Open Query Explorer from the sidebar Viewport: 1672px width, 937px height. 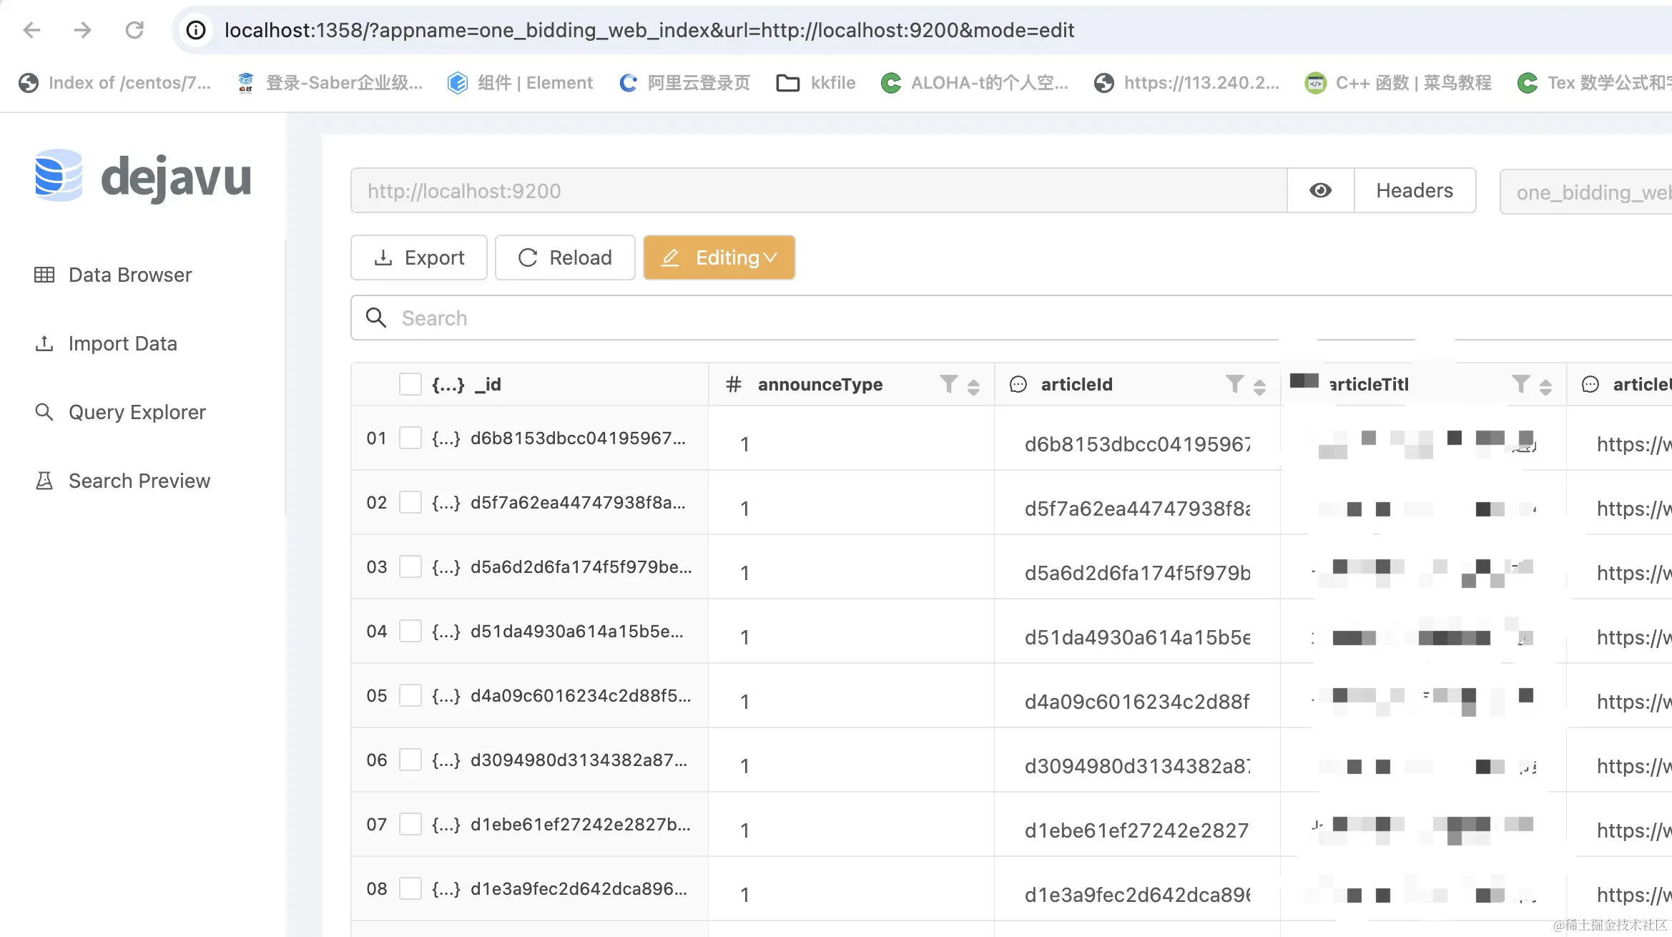pyautogui.click(x=137, y=412)
